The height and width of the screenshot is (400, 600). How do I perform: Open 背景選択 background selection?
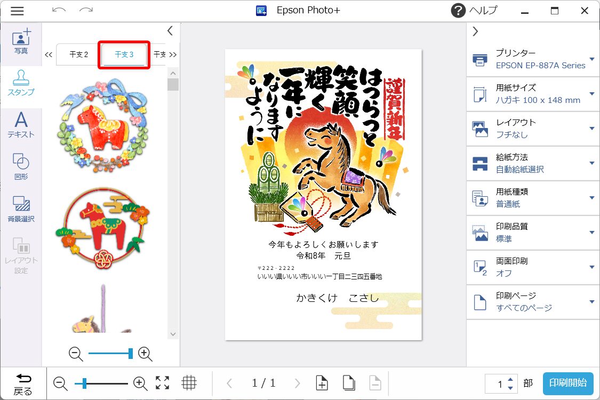pyautogui.click(x=21, y=208)
